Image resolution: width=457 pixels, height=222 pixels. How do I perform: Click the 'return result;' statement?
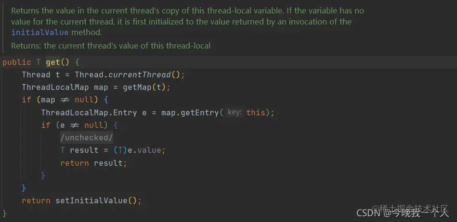[94, 163]
